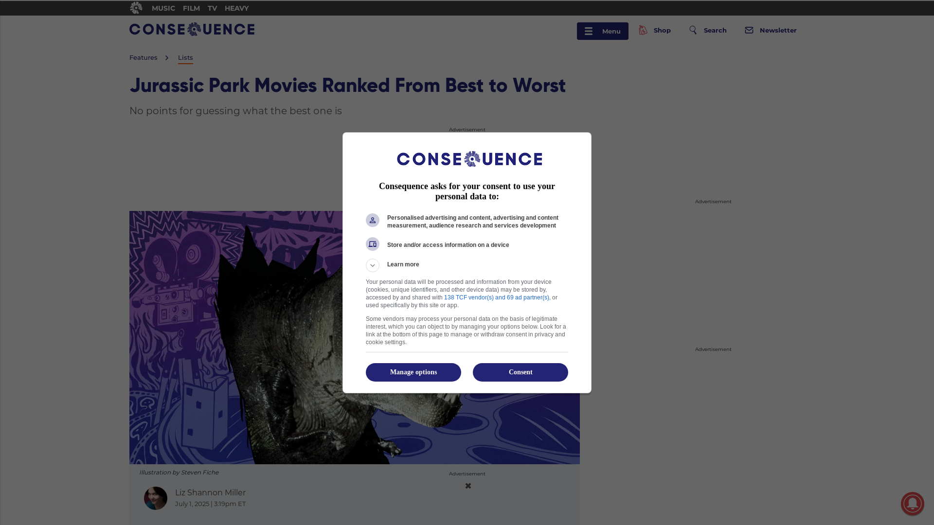Click the Consequence network logo icon in top bar
This screenshot has height=525, width=934.
click(x=136, y=8)
